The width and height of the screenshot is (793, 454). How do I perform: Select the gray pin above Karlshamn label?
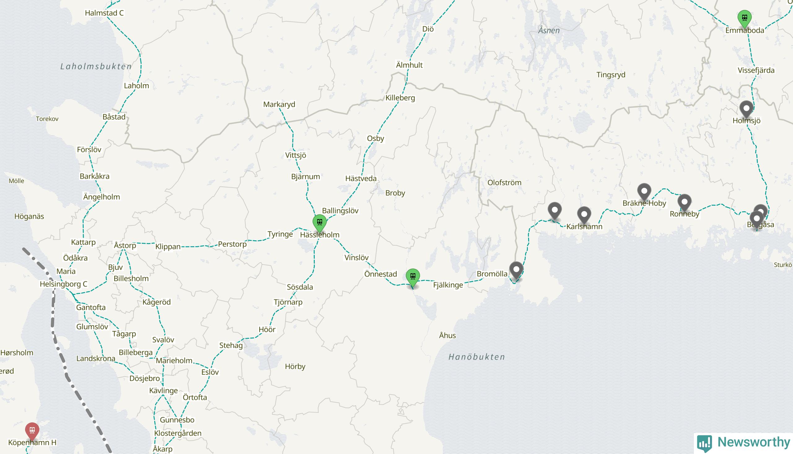pyautogui.click(x=584, y=215)
